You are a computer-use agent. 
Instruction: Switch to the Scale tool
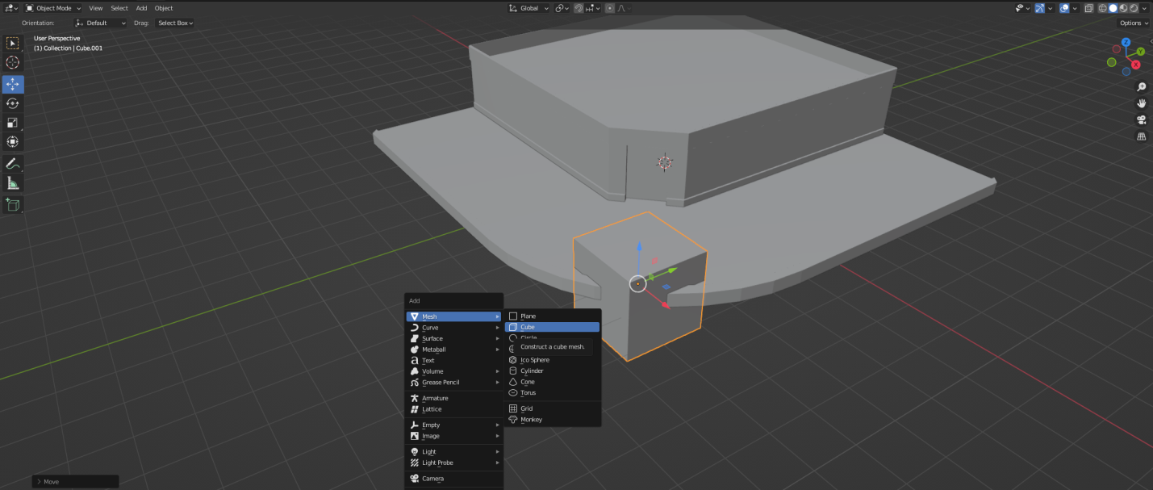coord(12,123)
